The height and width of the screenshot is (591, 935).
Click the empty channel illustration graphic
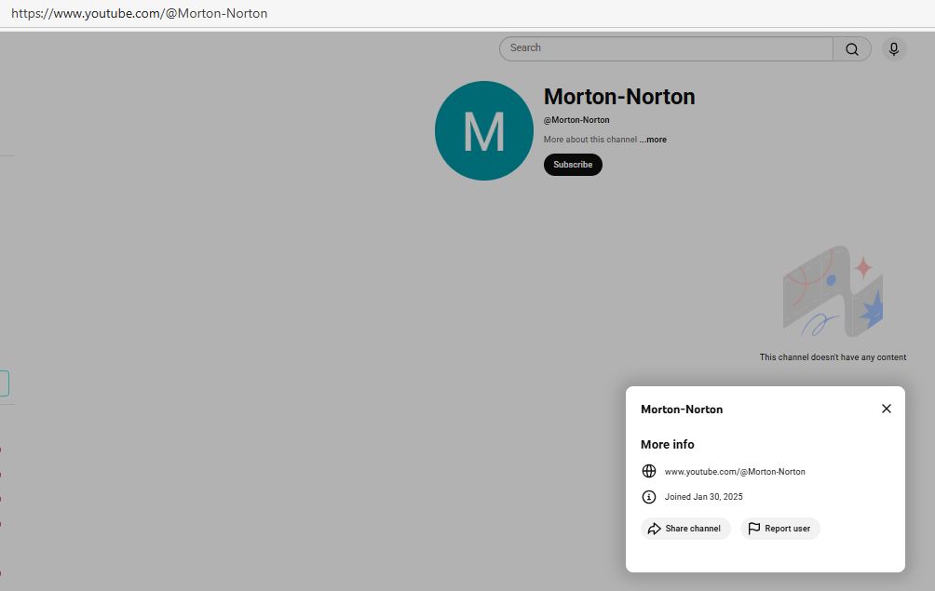[833, 291]
